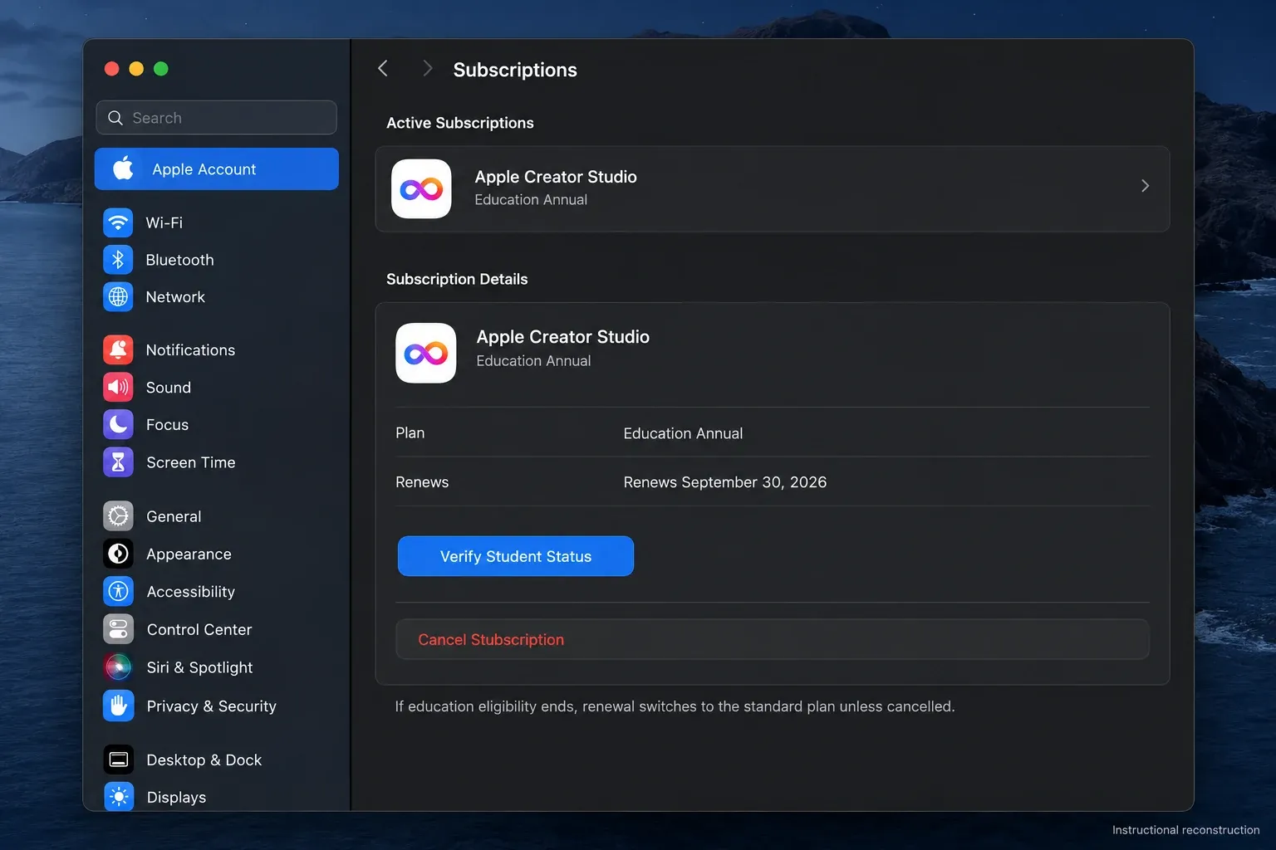Click the Appearance icon
This screenshot has width=1276, height=850.
tap(118, 554)
